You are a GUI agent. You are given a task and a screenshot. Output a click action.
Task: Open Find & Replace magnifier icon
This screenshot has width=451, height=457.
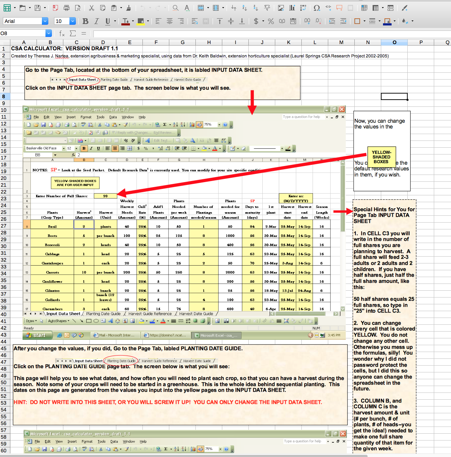pos(175,8)
